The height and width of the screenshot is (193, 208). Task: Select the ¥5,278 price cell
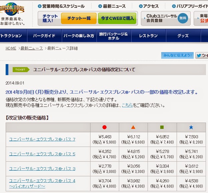[162, 154]
